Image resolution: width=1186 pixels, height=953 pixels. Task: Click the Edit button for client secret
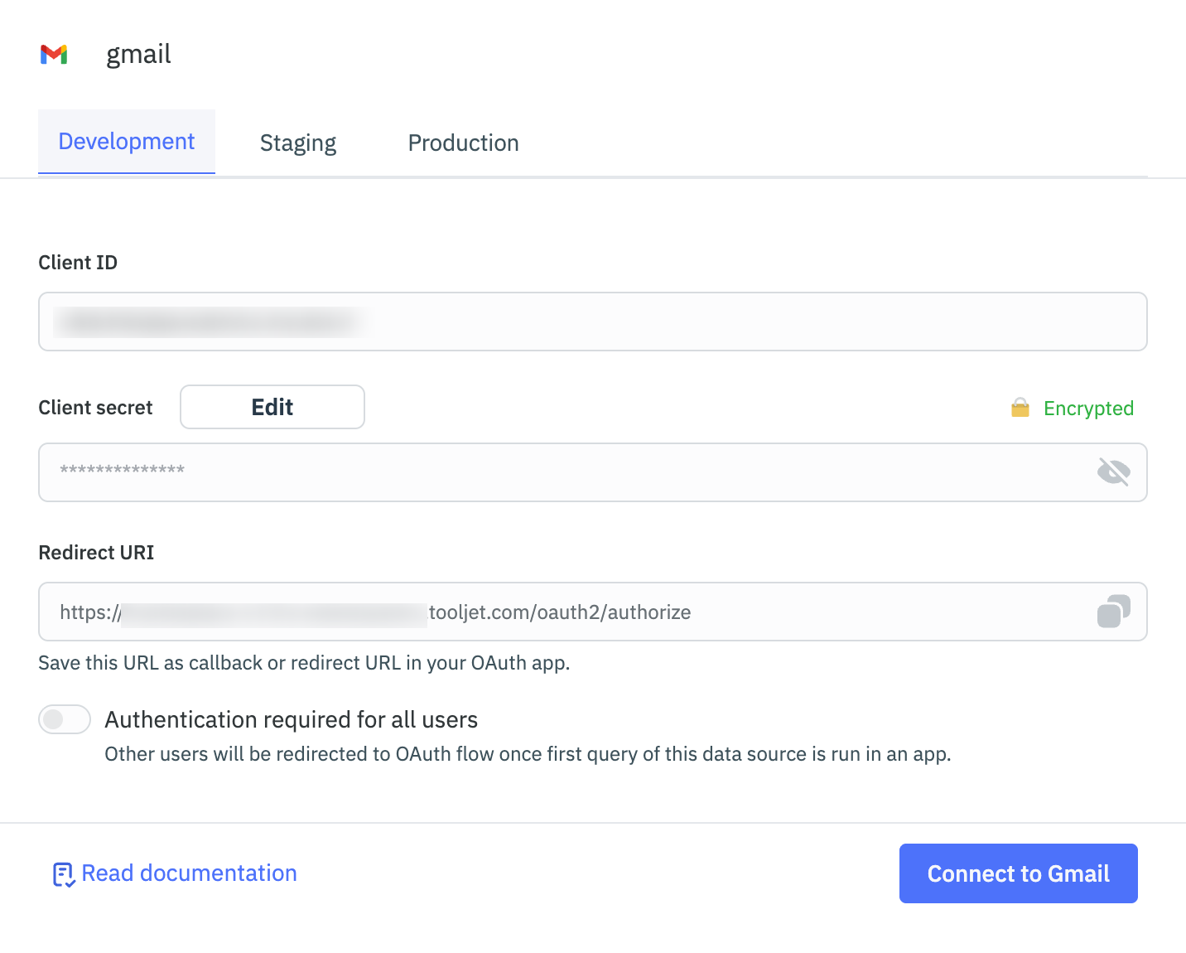click(x=272, y=406)
